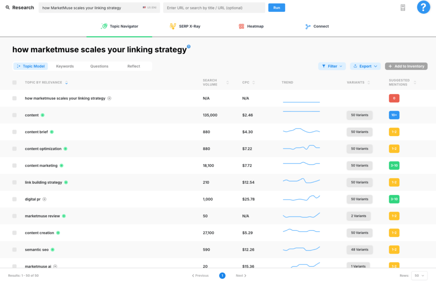Screen dimensions: 436x283
Task: Go to the Previous results page
Action: [200, 275]
